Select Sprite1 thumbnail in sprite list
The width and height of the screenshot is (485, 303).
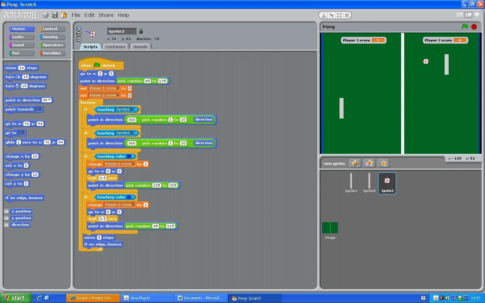[x=351, y=183]
